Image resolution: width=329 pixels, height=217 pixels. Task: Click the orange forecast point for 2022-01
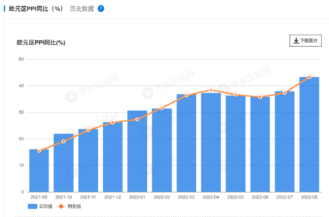click(x=137, y=120)
